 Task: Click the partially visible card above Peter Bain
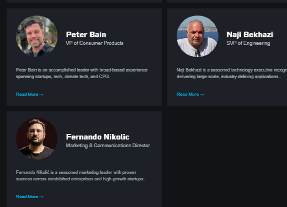[x=84, y=1]
